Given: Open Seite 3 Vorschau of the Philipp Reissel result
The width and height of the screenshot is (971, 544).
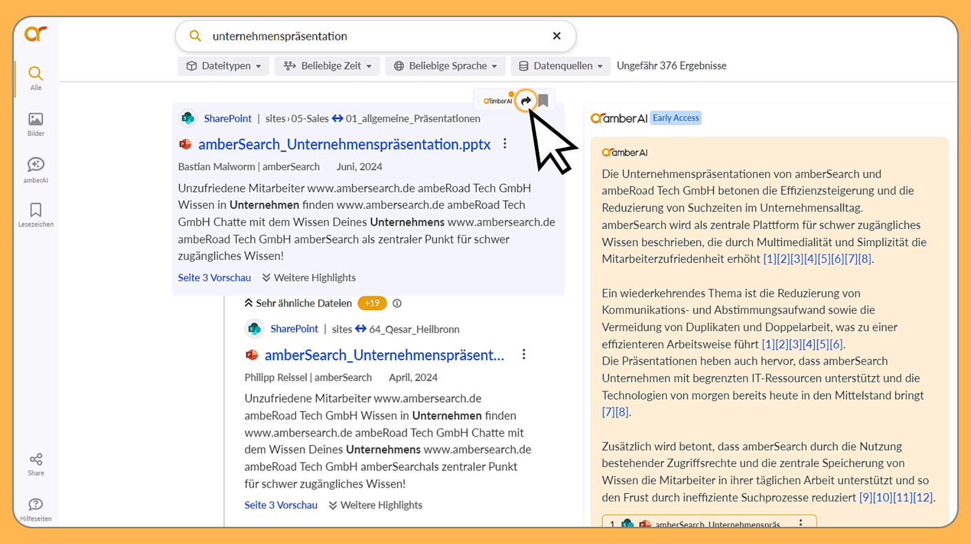Looking at the screenshot, I should (x=281, y=505).
